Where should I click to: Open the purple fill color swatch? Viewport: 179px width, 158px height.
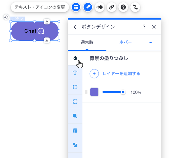(94, 92)
